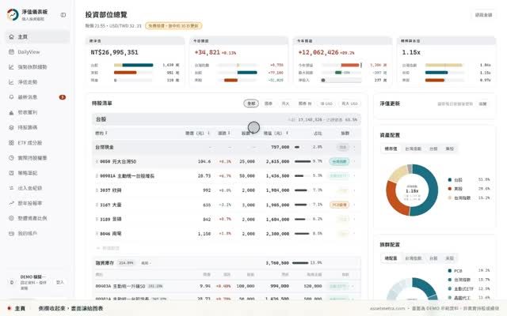Click the orange PCB tag on 3167 row
The height and width of the screenshot is (316, 507).
[339, 205]
